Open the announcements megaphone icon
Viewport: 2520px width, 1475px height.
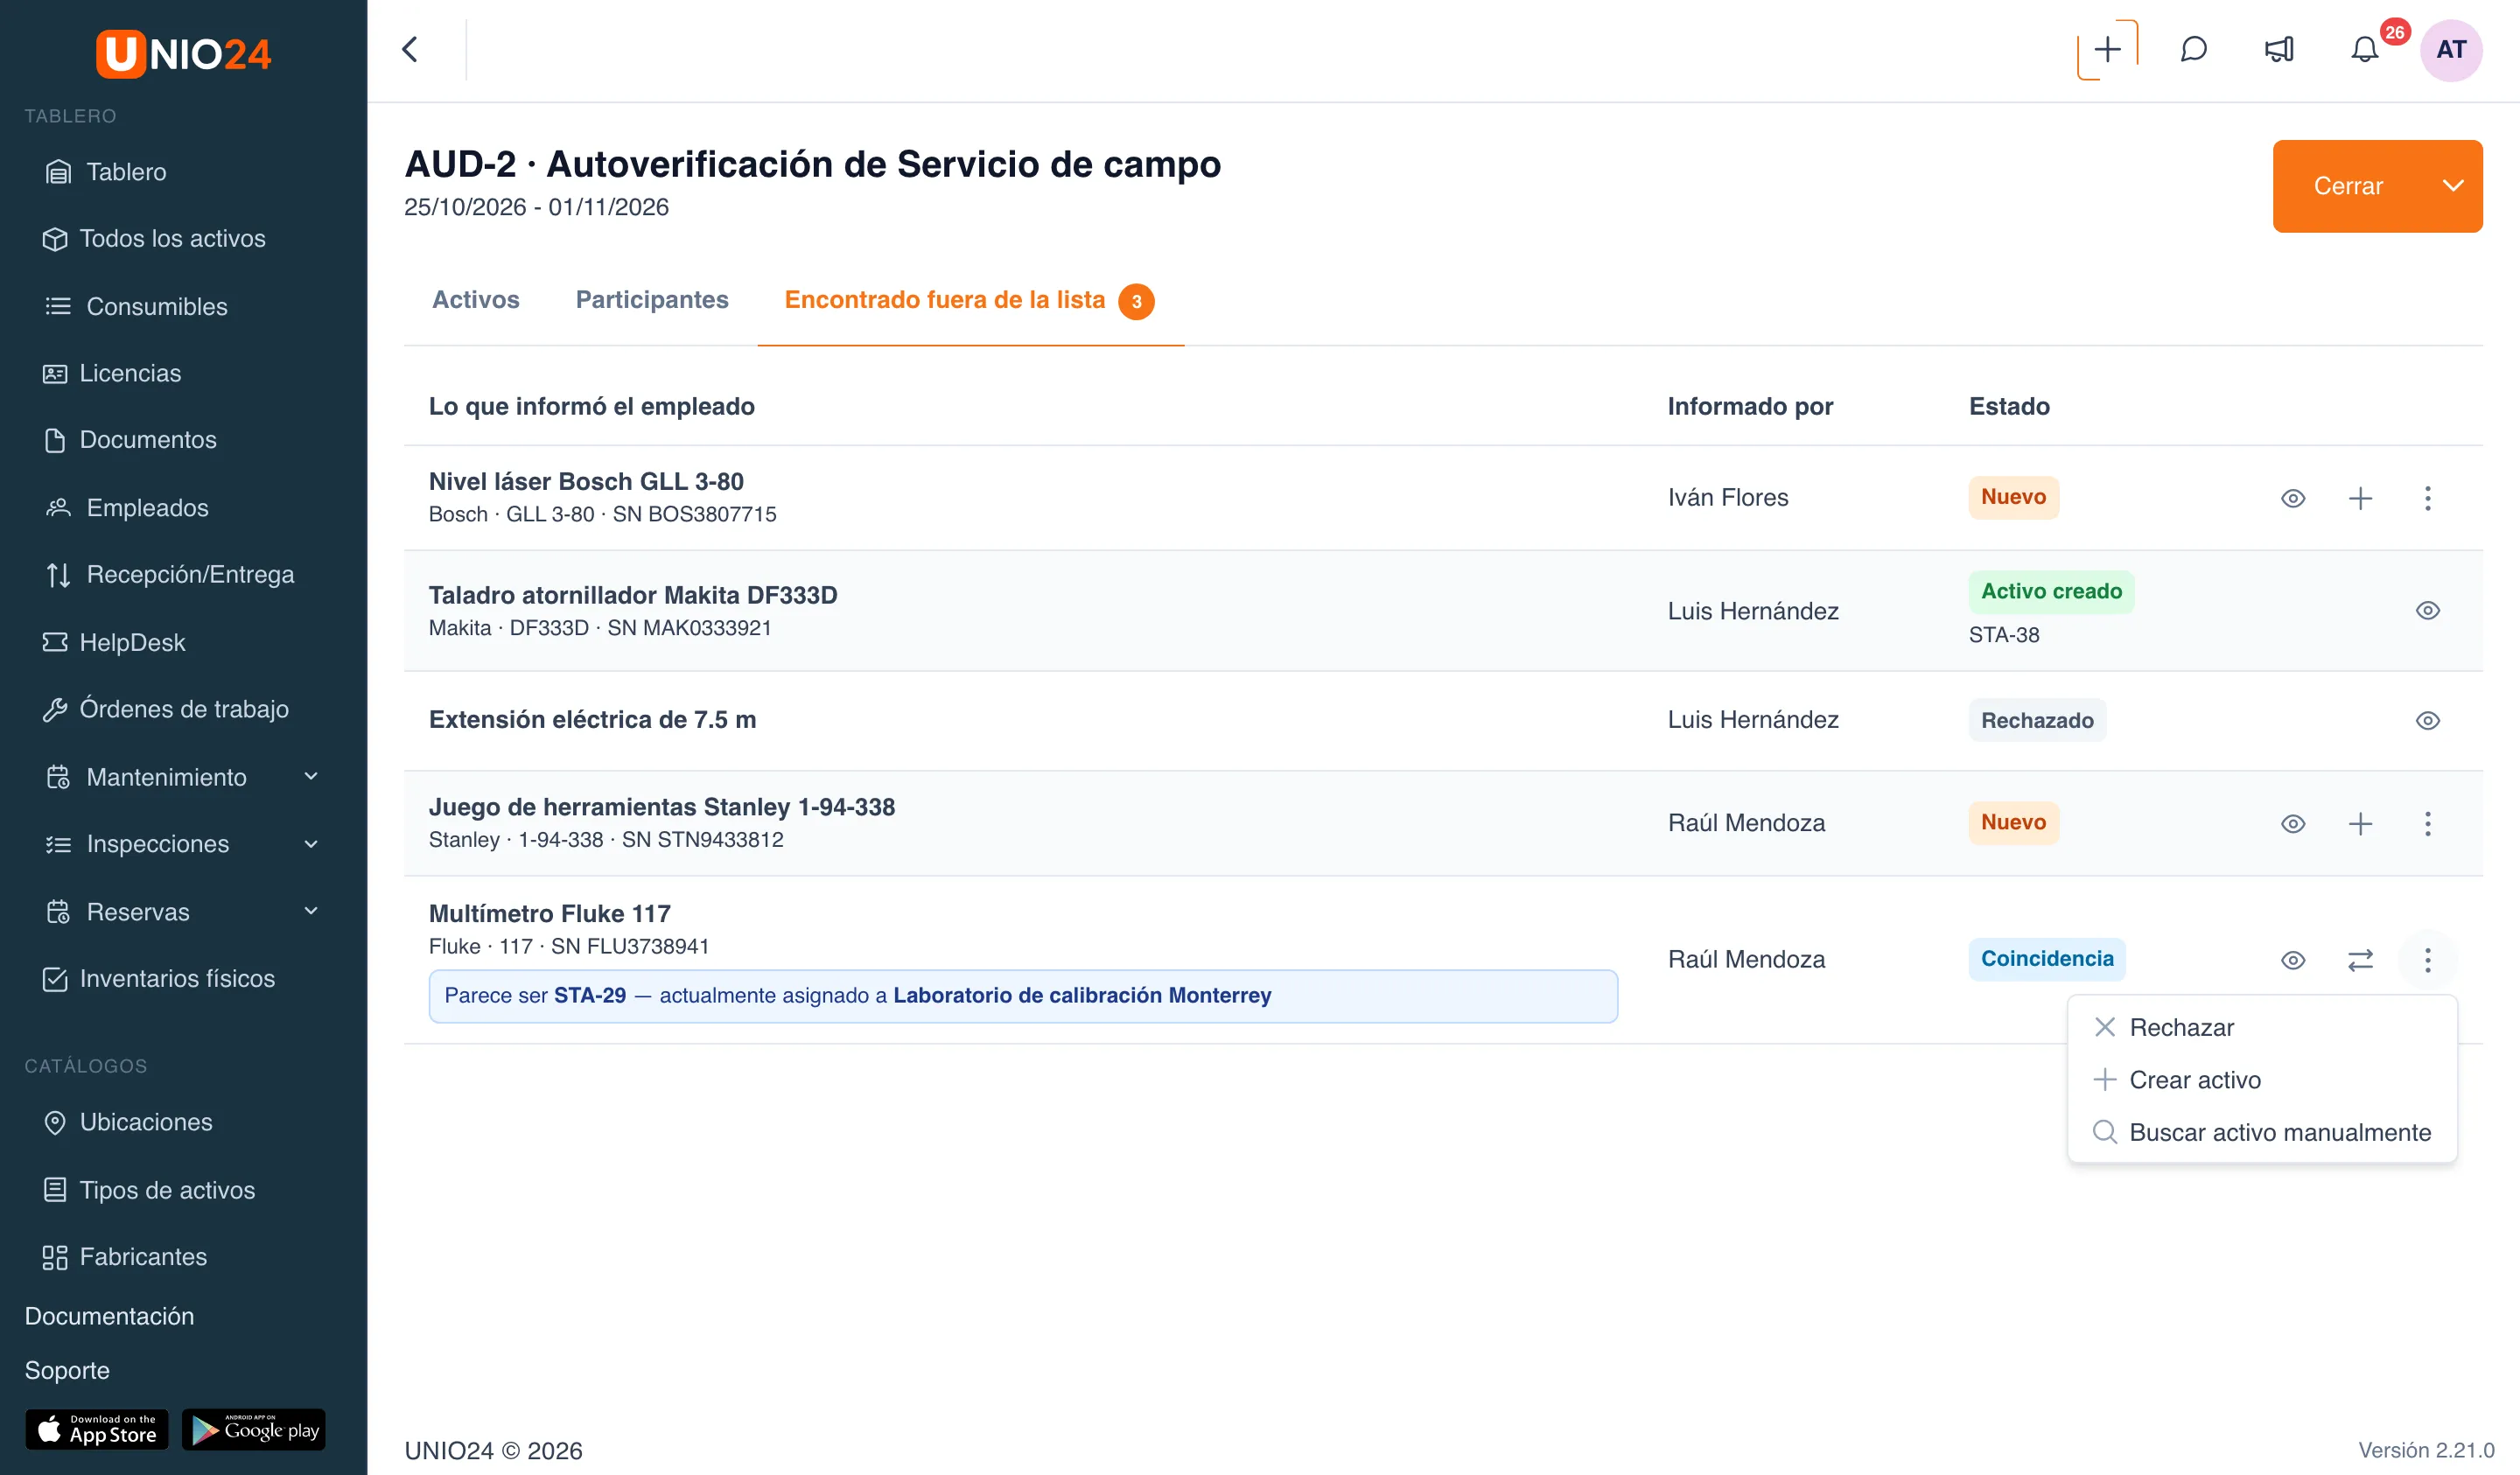point(2279,49)
